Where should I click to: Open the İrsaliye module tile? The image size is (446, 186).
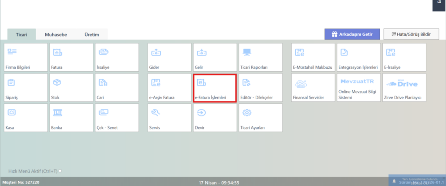click(x=117, y=57)
